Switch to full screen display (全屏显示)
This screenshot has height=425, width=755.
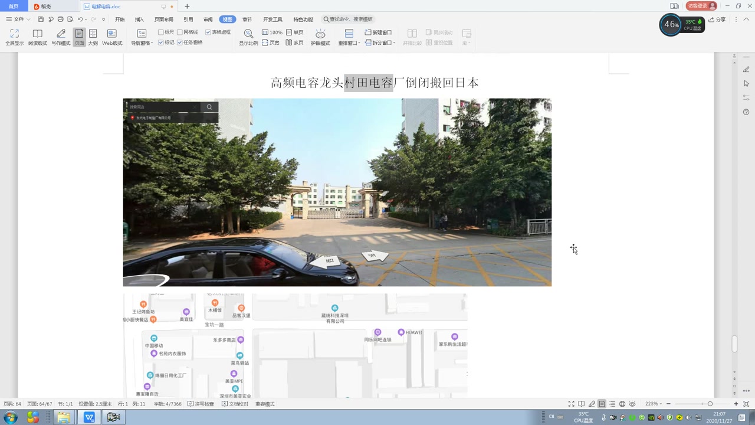point(15,37)
